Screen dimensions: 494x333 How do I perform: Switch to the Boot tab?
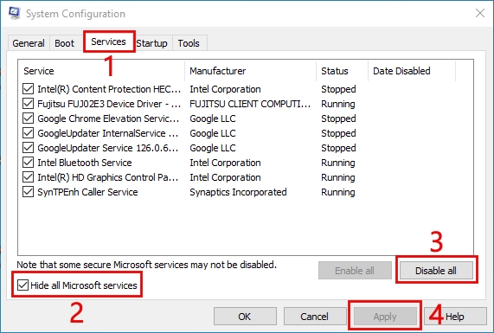point(64,43)
